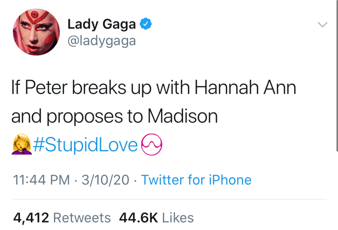Click the name Madison in the tweet

pos(183,117)
